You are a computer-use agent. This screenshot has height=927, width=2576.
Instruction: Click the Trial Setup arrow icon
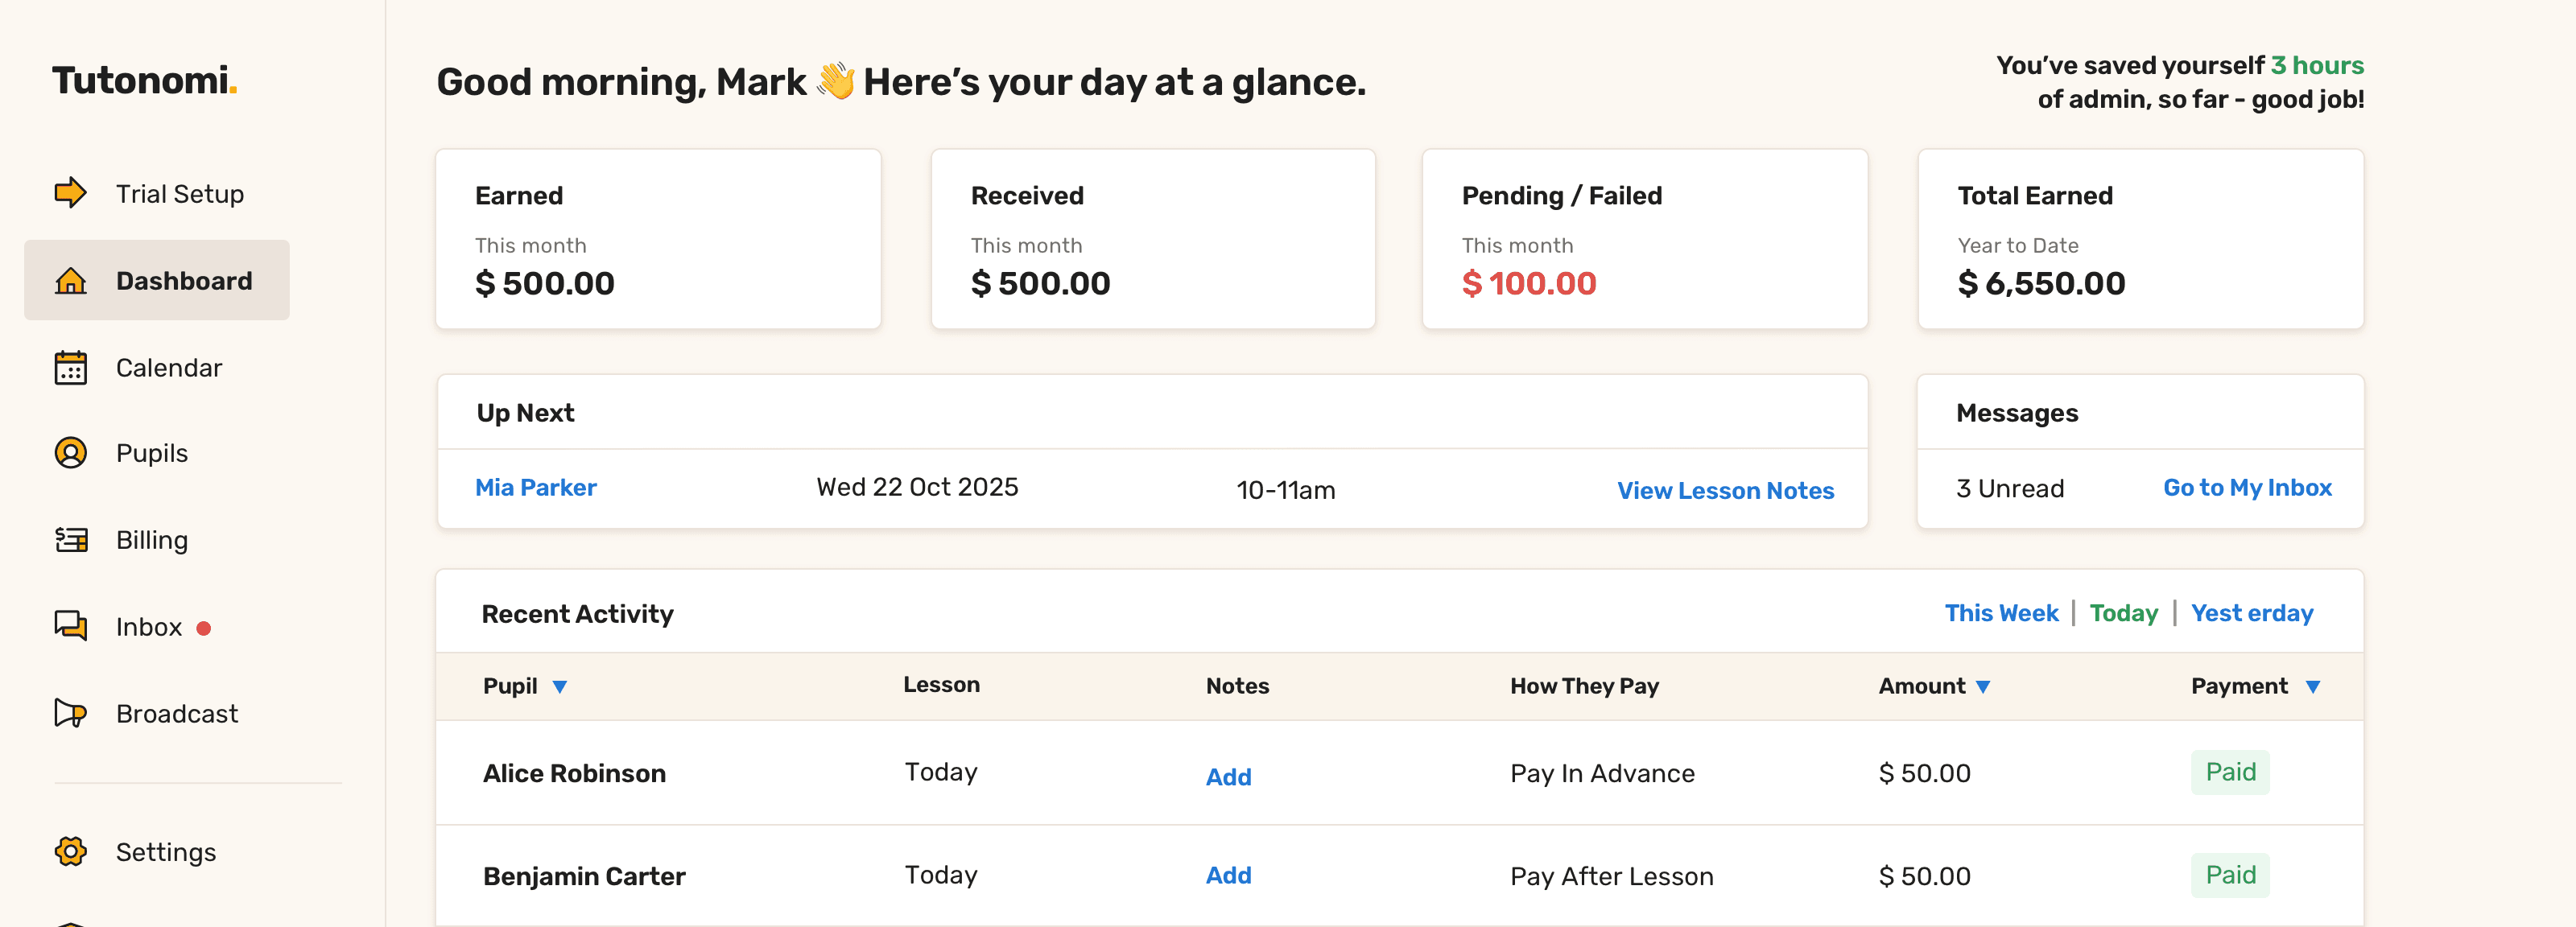pyautogui.click(x=70, y=192)
